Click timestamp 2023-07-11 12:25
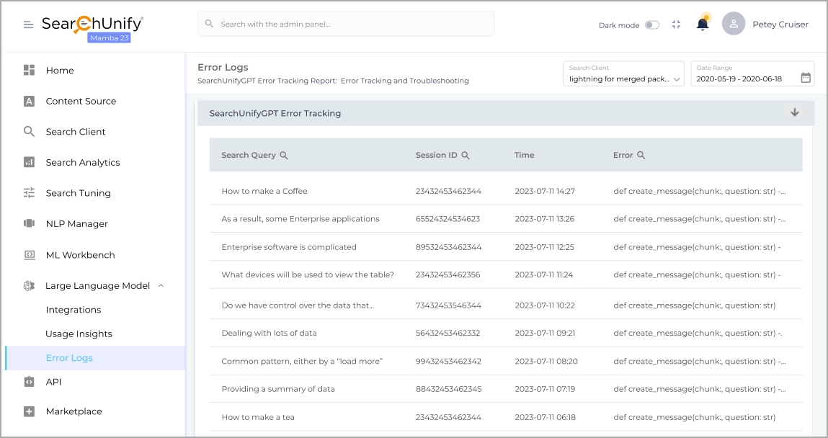This screenshot has height=438, width=828. coord(544,247)
